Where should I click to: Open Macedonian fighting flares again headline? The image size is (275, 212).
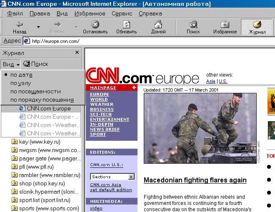point(195,180)
